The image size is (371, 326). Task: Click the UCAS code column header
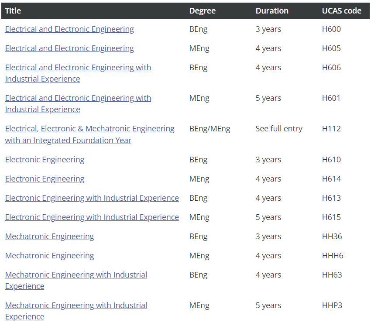tap(341, 11)
